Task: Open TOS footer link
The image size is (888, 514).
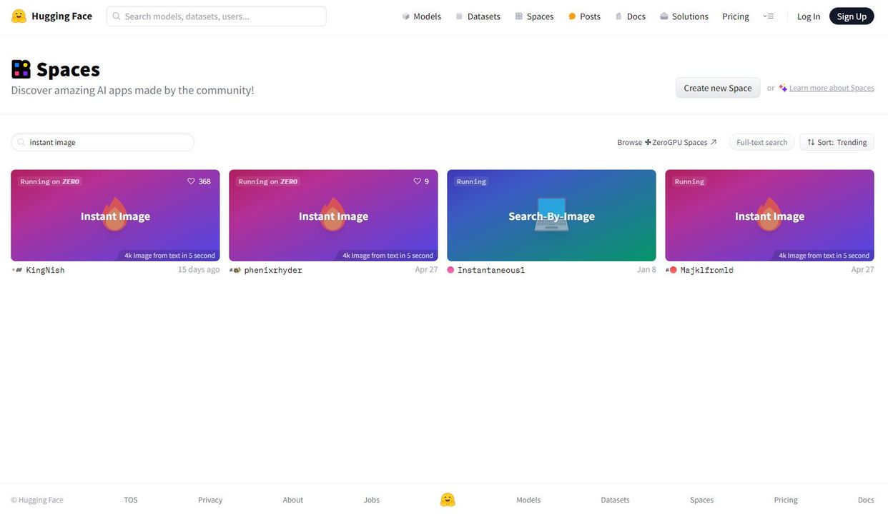Action: pos(131,500)
